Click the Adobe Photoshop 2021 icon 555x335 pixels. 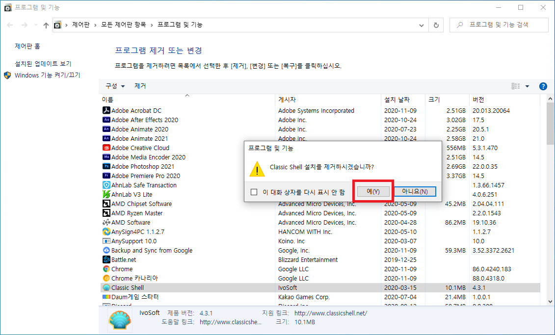point(106,166)
